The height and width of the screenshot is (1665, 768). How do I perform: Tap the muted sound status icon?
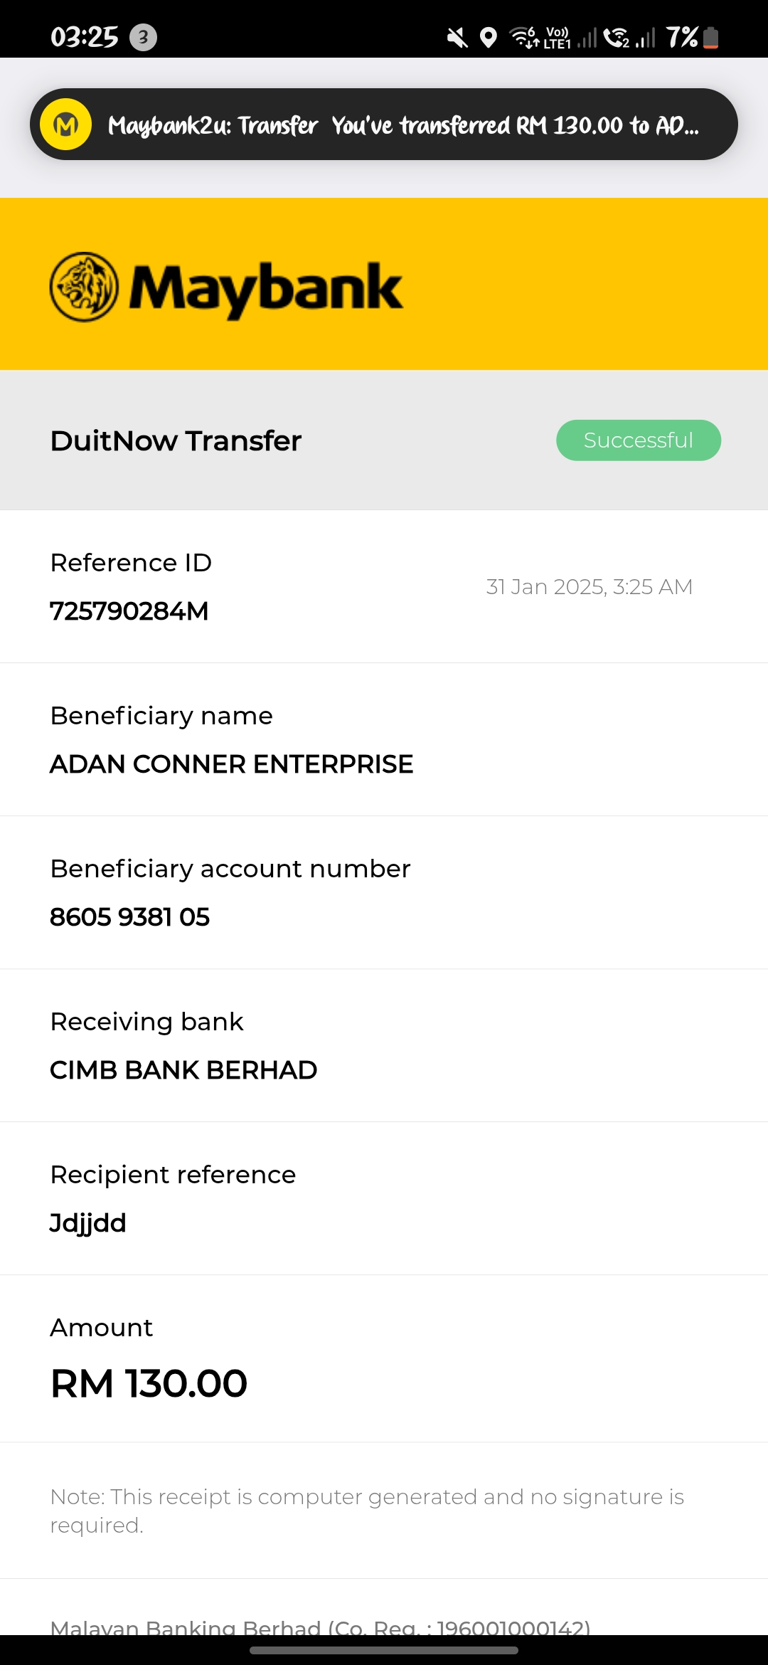[x=457, y=37]
